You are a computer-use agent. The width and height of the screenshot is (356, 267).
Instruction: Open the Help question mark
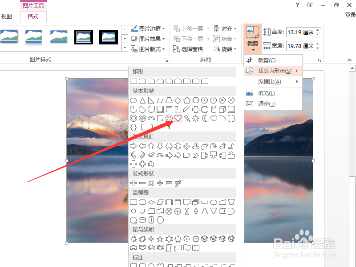297,5
